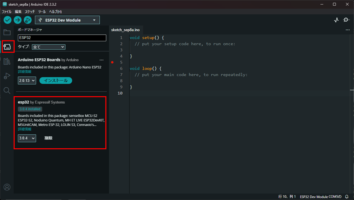Click ESP32 Dev Module COM5 status text
This screenshot has width=354, height=200.
point(321,197)
